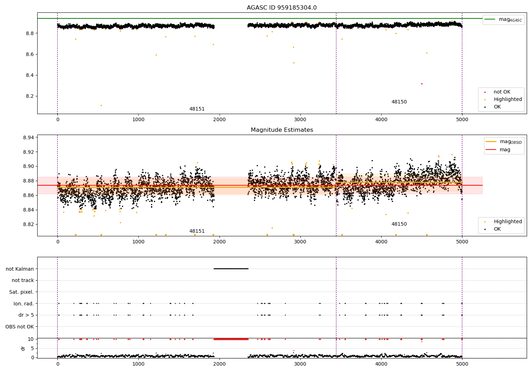Click the green mag AGASC legend line

pos(490,19)
